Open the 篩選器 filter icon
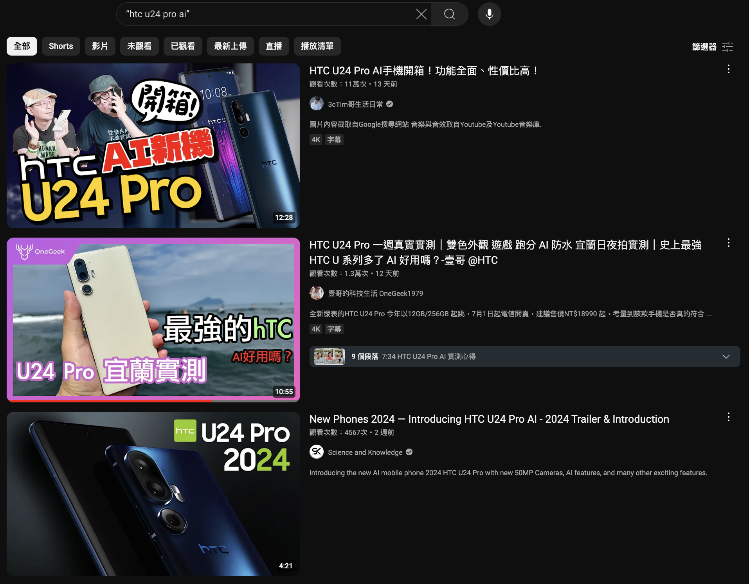This screenshot has width=749, height=584. (x=727, y=47)
